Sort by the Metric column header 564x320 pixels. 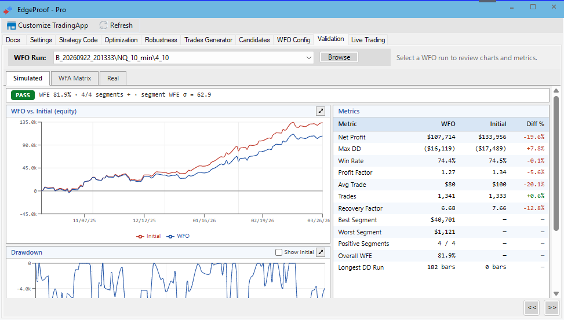pos(347,124)
